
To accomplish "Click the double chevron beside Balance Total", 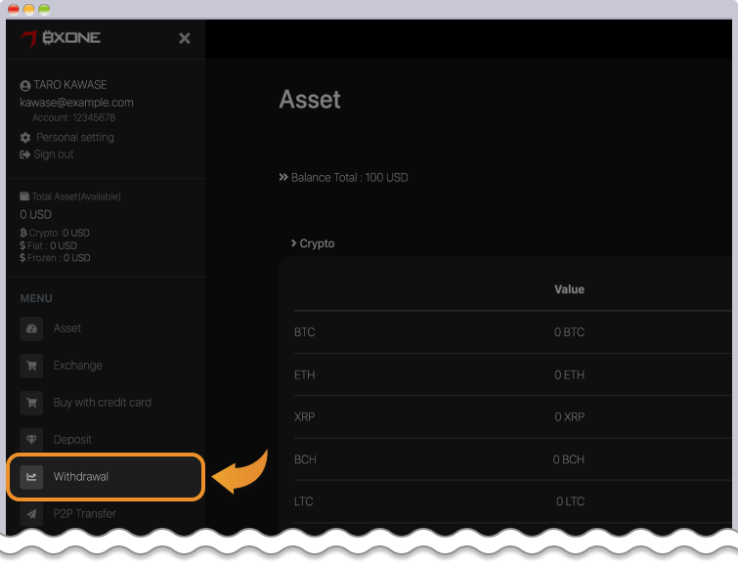I will (283, 178).
